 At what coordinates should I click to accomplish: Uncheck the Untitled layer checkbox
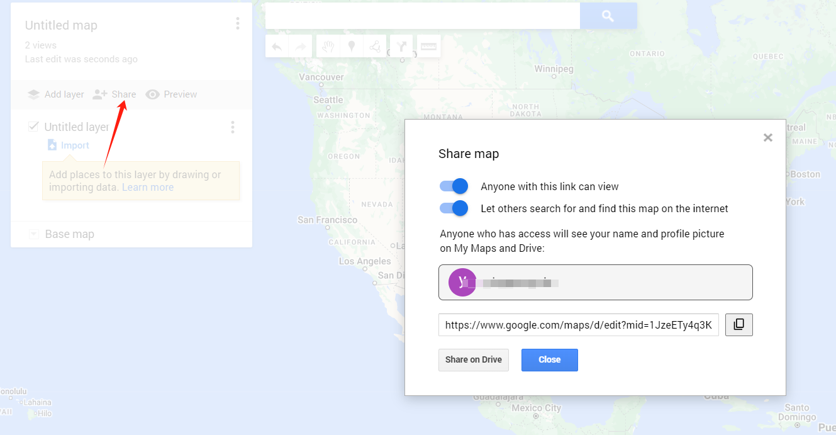tap(34, 127)
